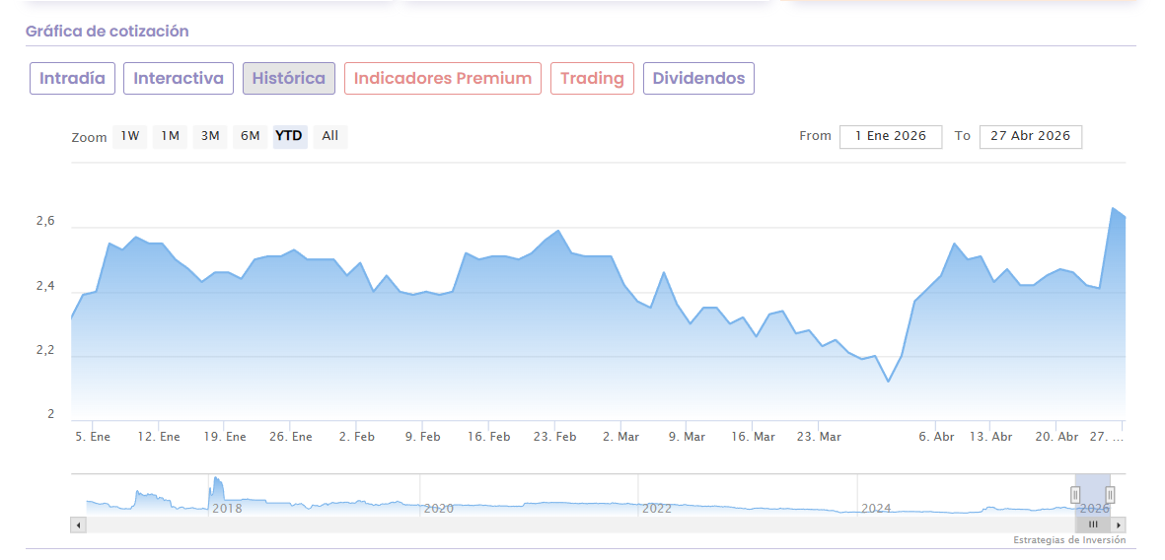Go to the Trading tab
1165x560 pixels.
tap(592, 79)
